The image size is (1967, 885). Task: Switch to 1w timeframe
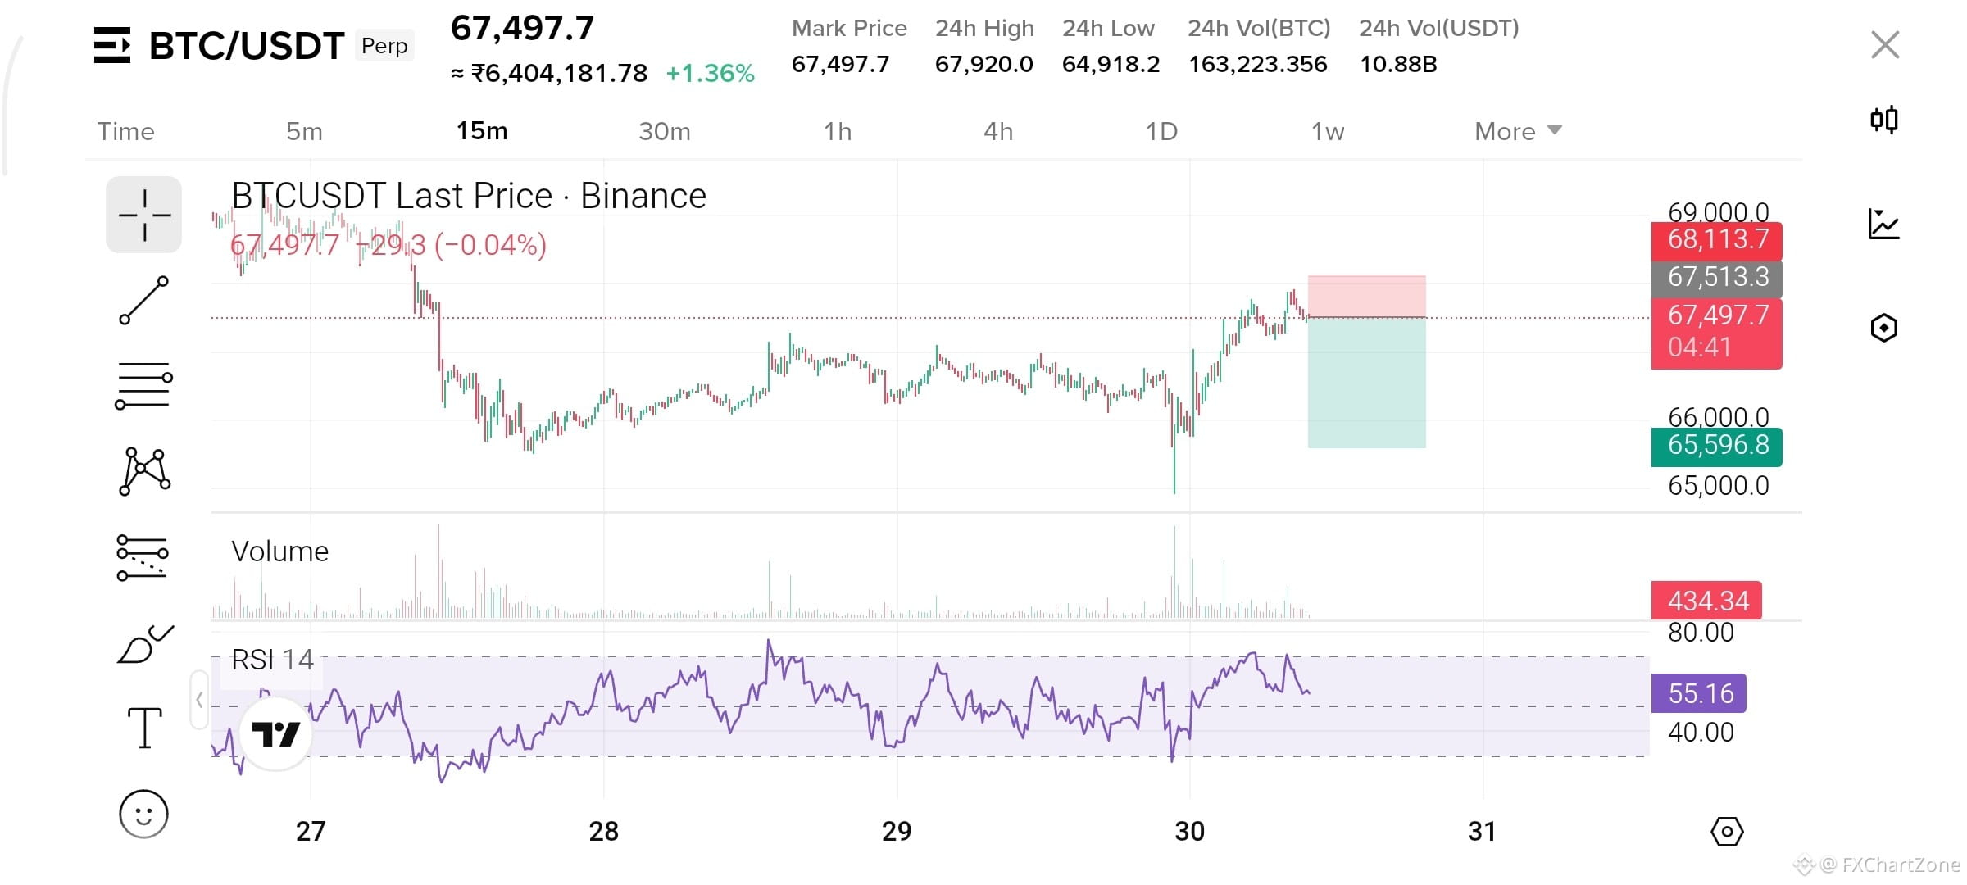pyautogui.click(x=1328, y=131)
